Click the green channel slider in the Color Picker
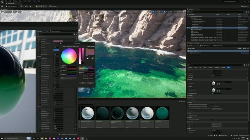This screenshot has width=250, height=140. coord(69,71)
